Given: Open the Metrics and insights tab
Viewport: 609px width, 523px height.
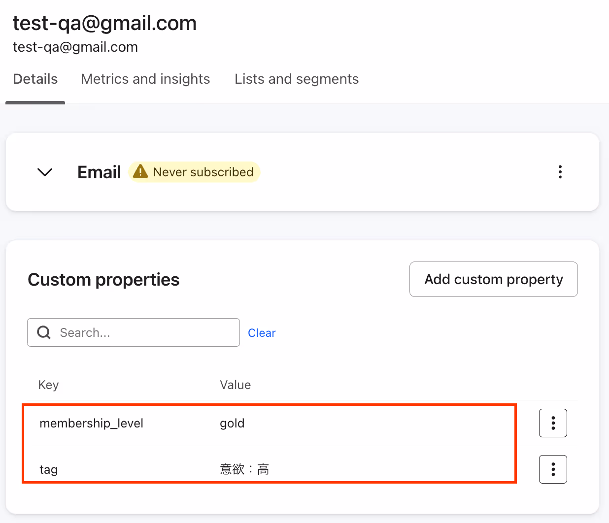Looking at the screenshot, I should pos(145,79).
